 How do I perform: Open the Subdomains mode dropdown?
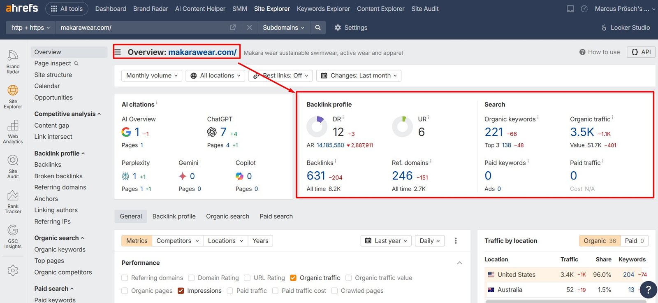283,28
